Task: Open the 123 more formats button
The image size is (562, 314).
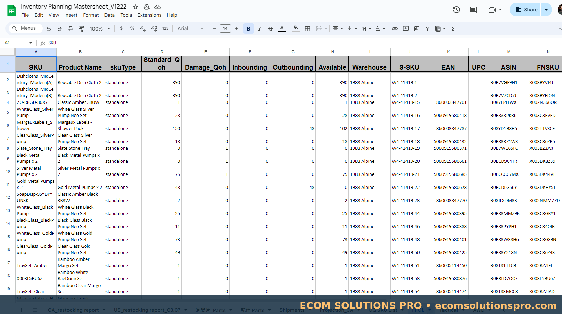Action: click(165, 28)
